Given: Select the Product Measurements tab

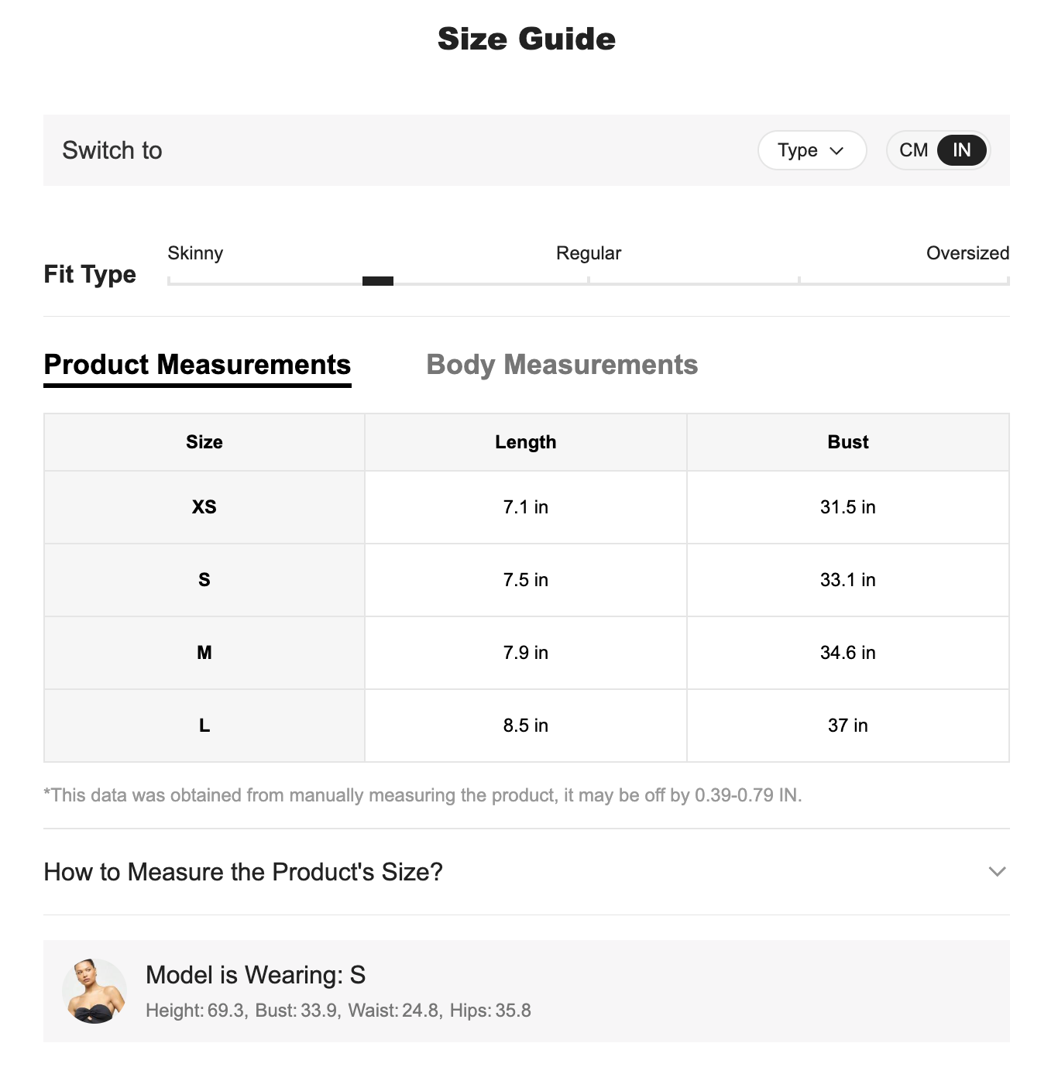Looking at the screenshot, I should [x=198, y=365].
